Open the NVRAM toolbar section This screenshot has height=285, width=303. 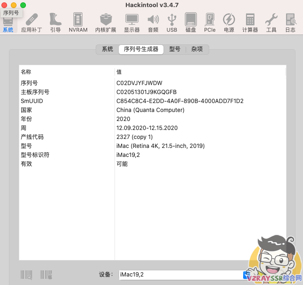[x=78, y=22]
